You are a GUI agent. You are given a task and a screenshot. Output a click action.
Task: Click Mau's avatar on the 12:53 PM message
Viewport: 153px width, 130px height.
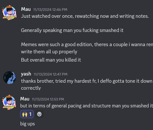click(10, 102)
